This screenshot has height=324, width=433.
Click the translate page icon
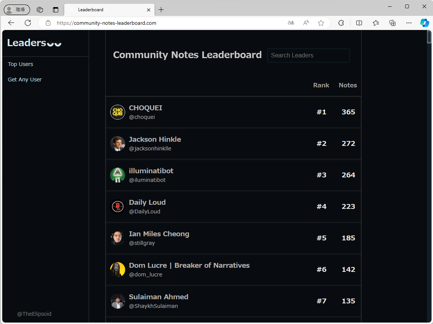[291, 23]
